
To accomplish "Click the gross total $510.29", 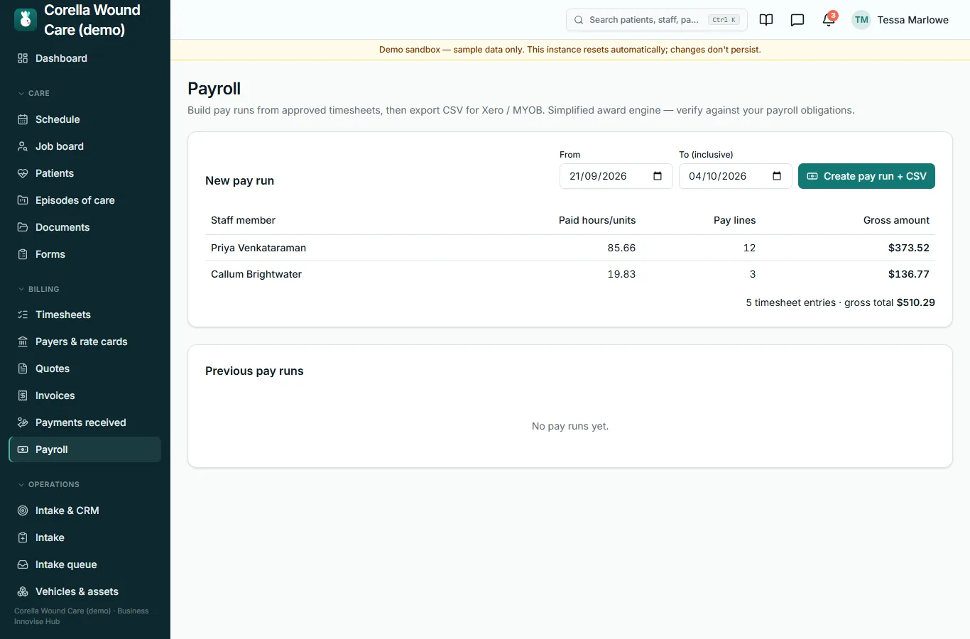I will click(916, 302).
